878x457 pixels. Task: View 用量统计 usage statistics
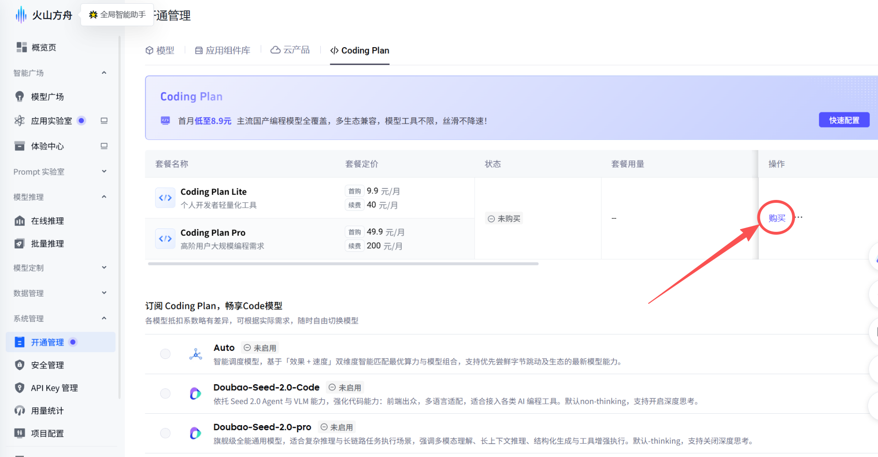[46, 410]
